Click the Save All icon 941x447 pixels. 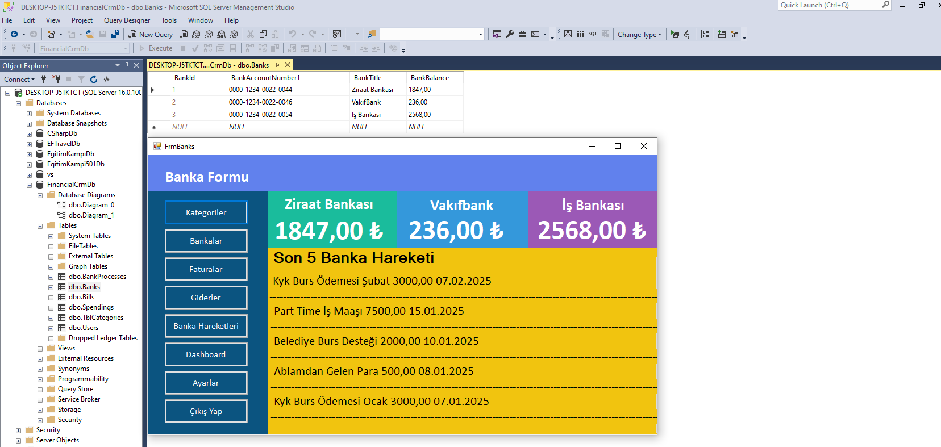tap(115, 34)
